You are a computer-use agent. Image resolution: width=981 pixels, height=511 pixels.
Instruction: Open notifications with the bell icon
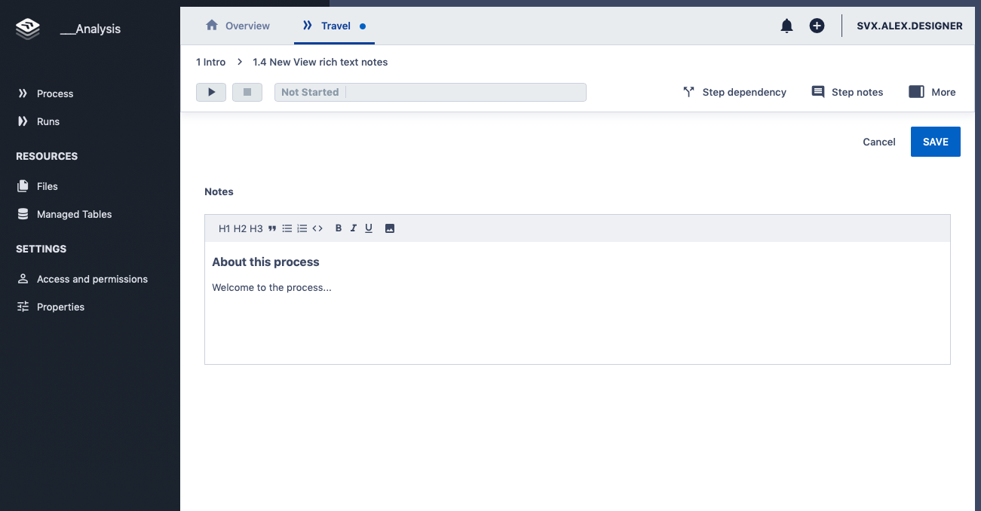pos(786,26)
